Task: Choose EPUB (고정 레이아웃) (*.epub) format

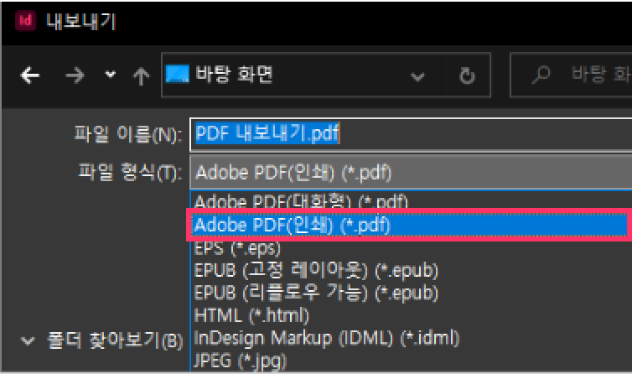Action: tap(411, 271)
